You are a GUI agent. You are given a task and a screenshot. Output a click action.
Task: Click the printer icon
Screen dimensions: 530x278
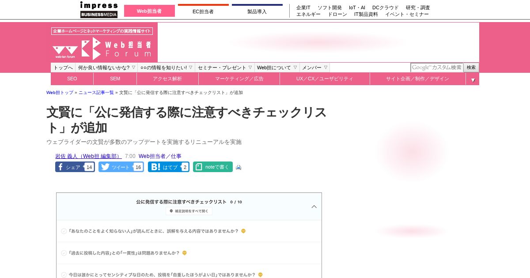tap(238, 167)
